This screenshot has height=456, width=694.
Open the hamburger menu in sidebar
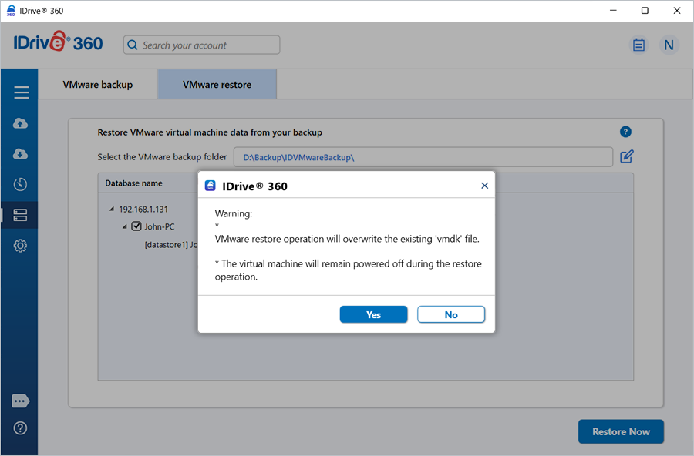[x=21, y=92]
